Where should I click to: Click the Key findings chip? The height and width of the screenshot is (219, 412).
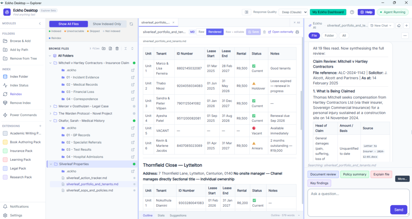point(319,183)
